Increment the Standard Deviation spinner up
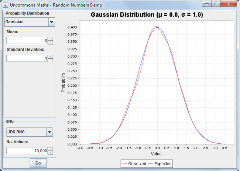 (x=50, y=57)
